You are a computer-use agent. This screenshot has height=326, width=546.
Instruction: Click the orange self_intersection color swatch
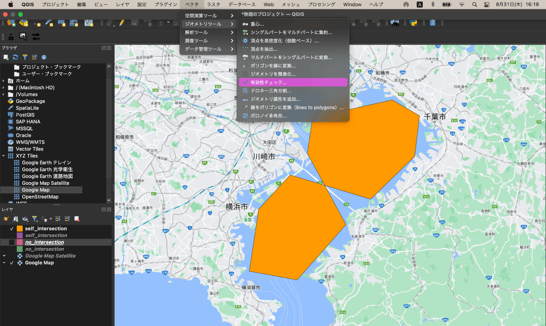pyautogui.click(x=20, y=229)
